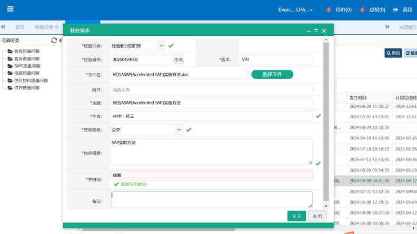Click into the 备注 text area
Screen dimensions: 417x234
[x=211, y=200]
